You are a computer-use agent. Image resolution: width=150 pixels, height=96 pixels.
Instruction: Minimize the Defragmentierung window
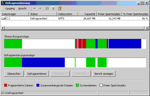coord(138,3)
